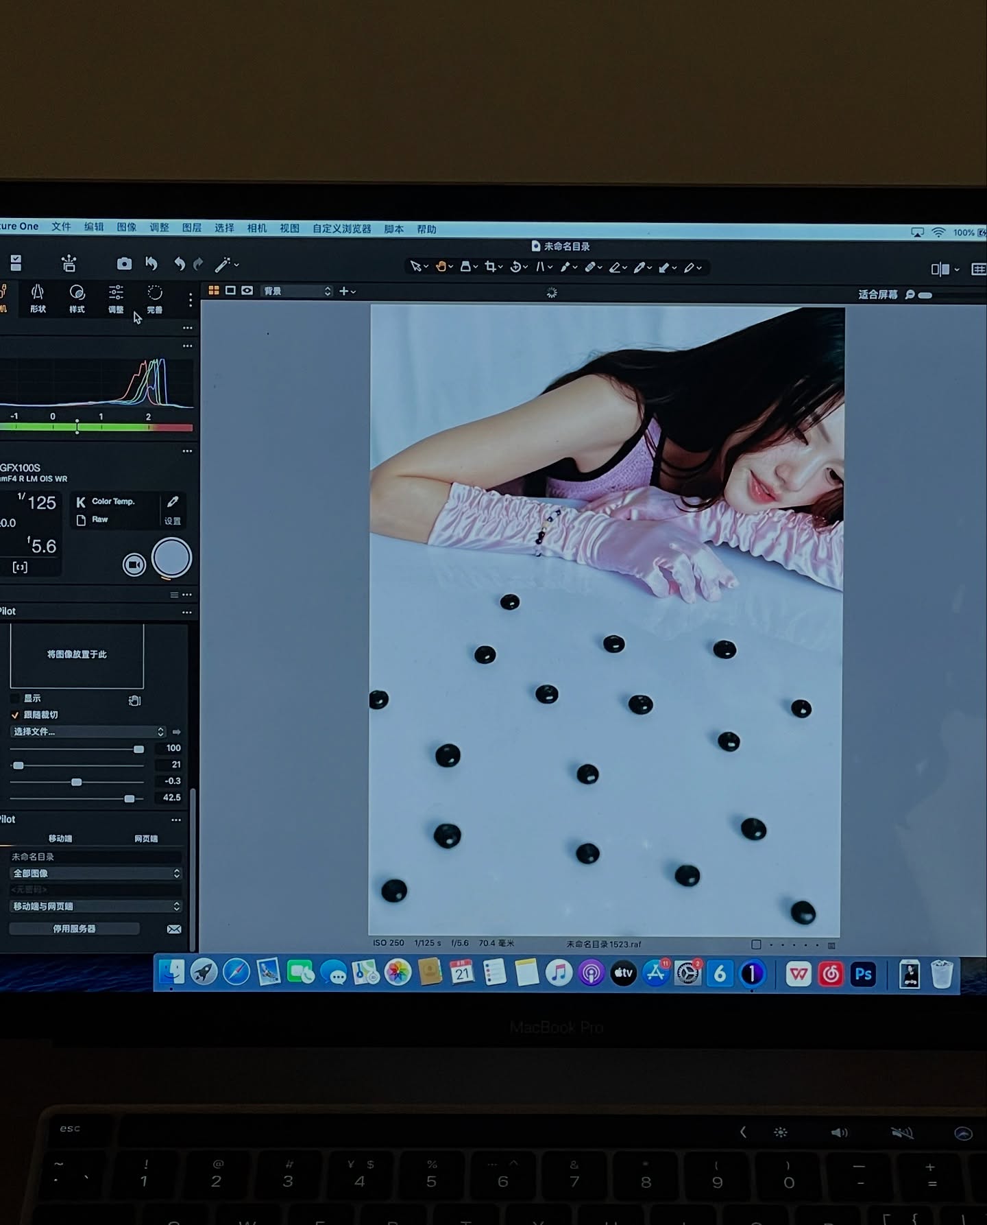Click the white balance eyedropper 设置 icon
The image size is (987, 1225).
pos(173,503)
